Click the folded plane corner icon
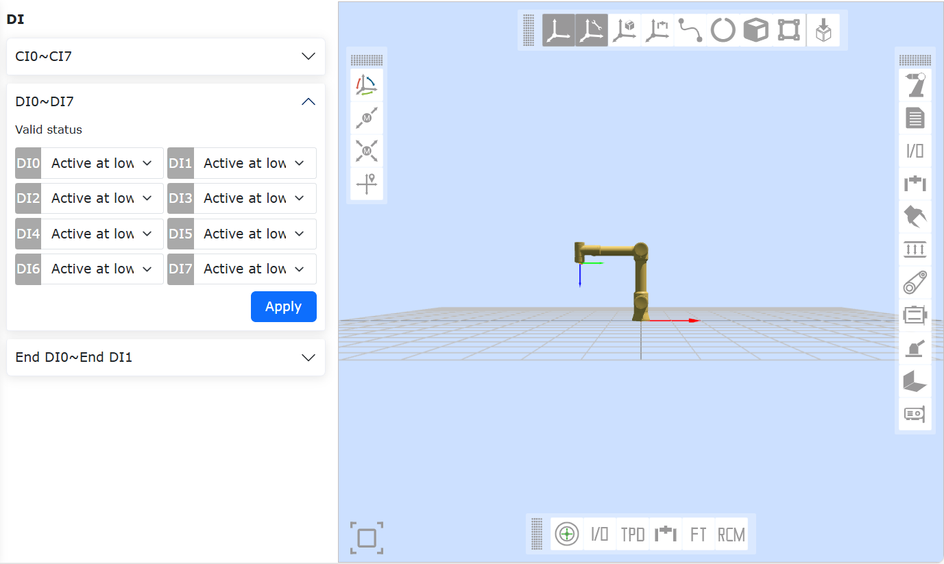944x564 pixels. 915,381
